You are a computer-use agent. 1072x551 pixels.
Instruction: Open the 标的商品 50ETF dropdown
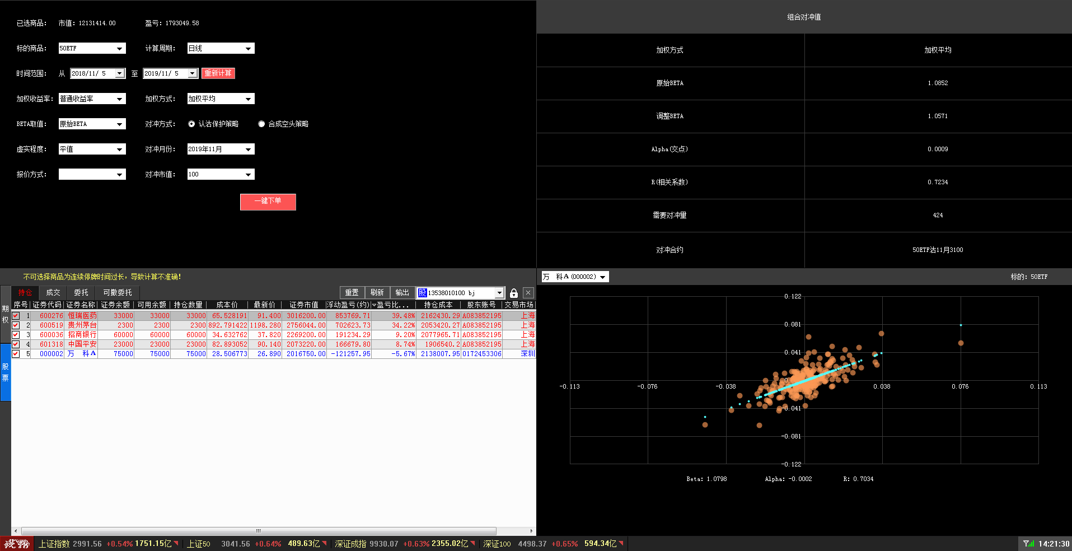click(x=119, y=49)
